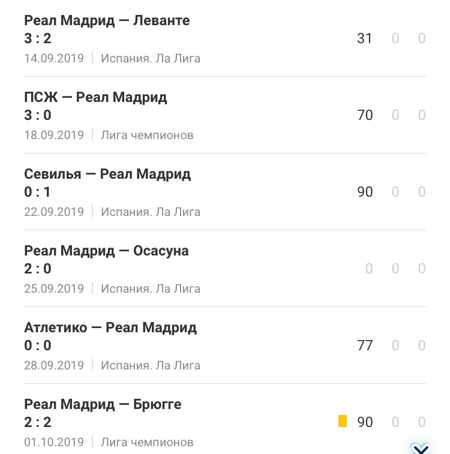Click Лига чемпионов label dated 01.10.2019
The height and width of the screenshot is (454, 450).
point(147,442)
